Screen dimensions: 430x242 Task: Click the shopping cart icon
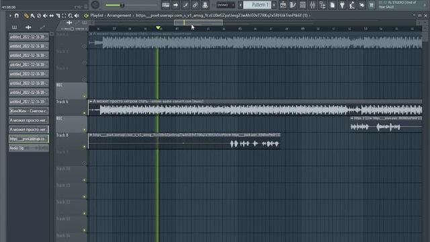coord(372,5)
